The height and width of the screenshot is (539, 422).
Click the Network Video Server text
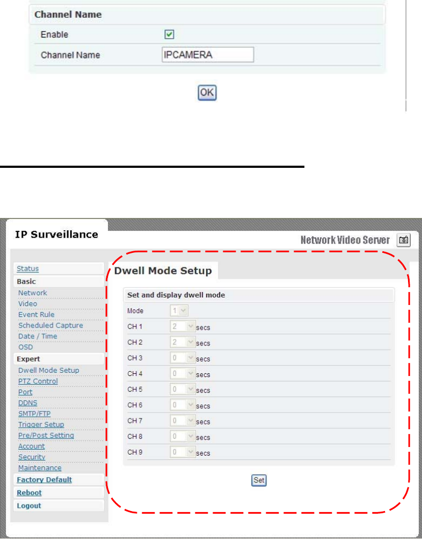(x=345, y=240)
